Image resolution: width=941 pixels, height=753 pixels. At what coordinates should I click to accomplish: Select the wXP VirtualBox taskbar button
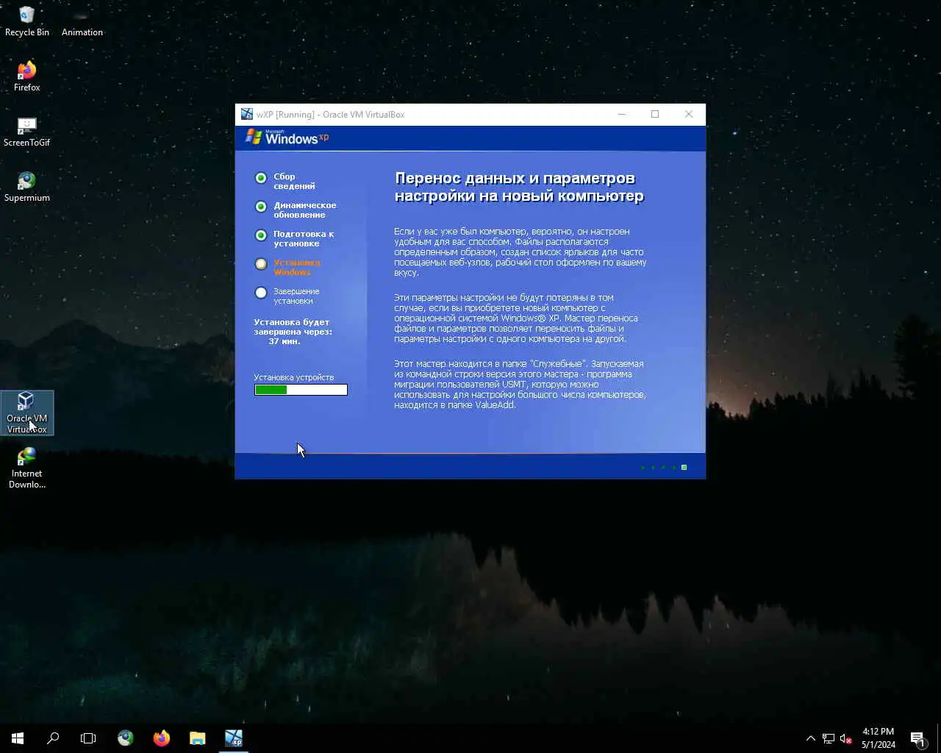coord(233,738)
